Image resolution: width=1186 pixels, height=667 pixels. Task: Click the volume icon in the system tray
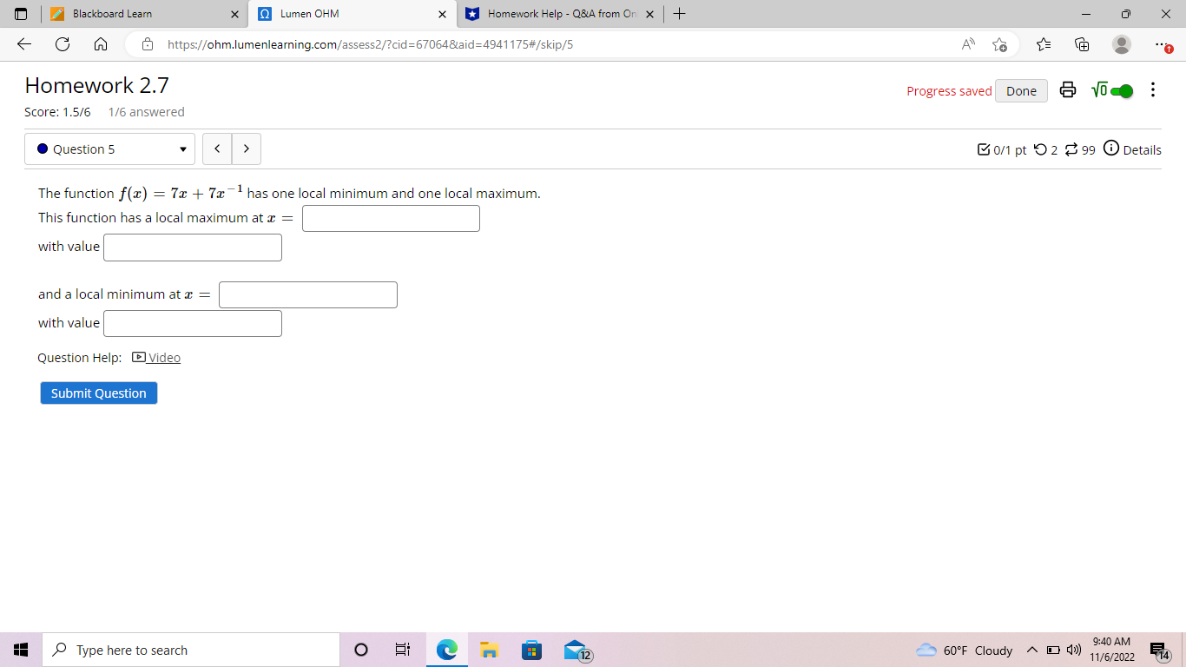[1072, 650]
